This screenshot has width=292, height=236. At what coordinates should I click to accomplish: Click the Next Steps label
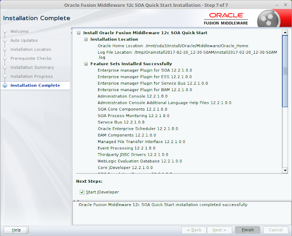point(89,181)
